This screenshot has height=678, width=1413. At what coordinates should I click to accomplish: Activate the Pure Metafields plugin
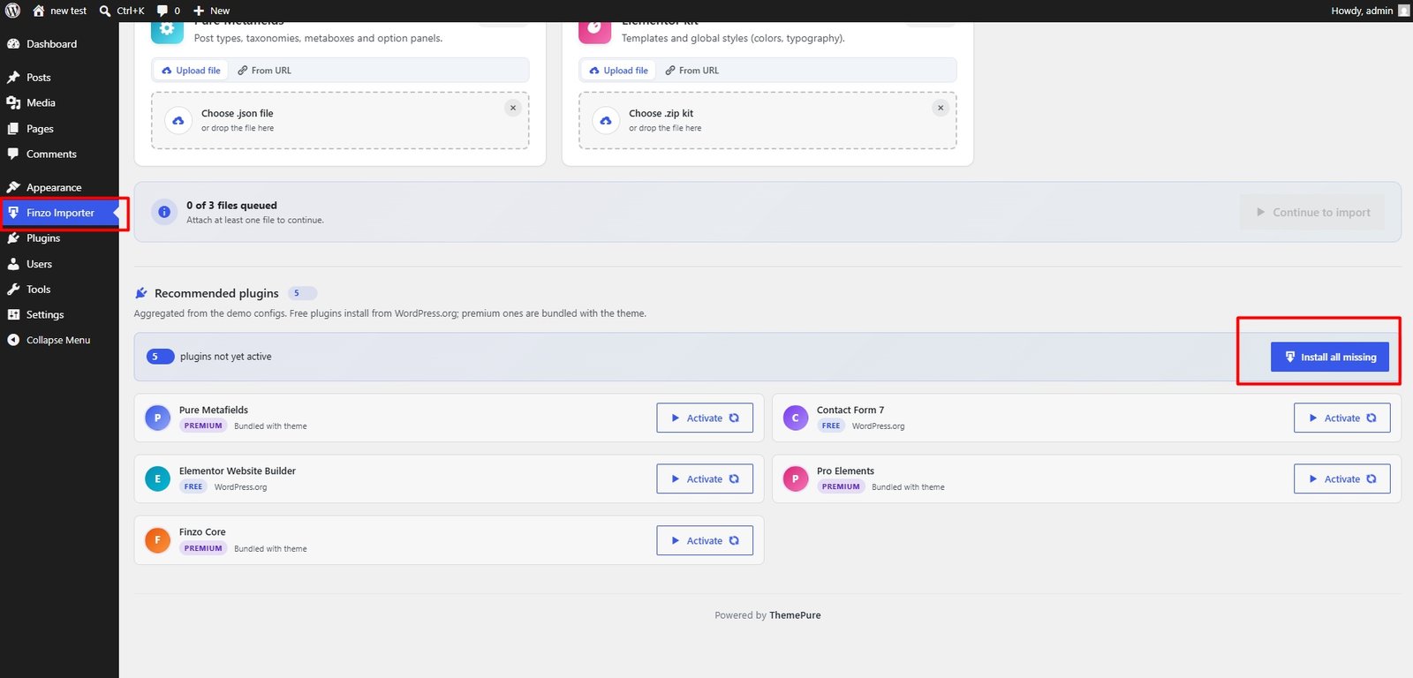click(x=705, y=418)
